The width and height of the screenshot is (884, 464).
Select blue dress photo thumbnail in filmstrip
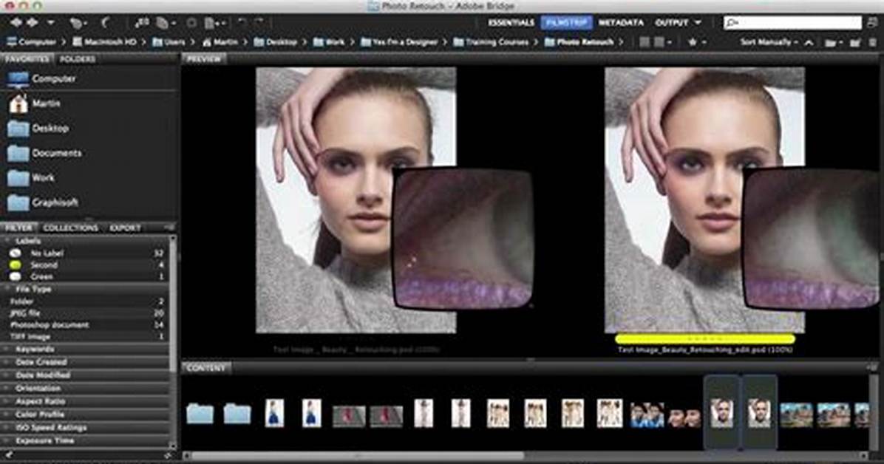pyautogui.click(x=274, y=413)
